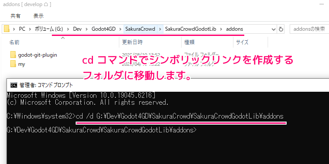
Task: Refresh the addons folder view
Action: 281,29
